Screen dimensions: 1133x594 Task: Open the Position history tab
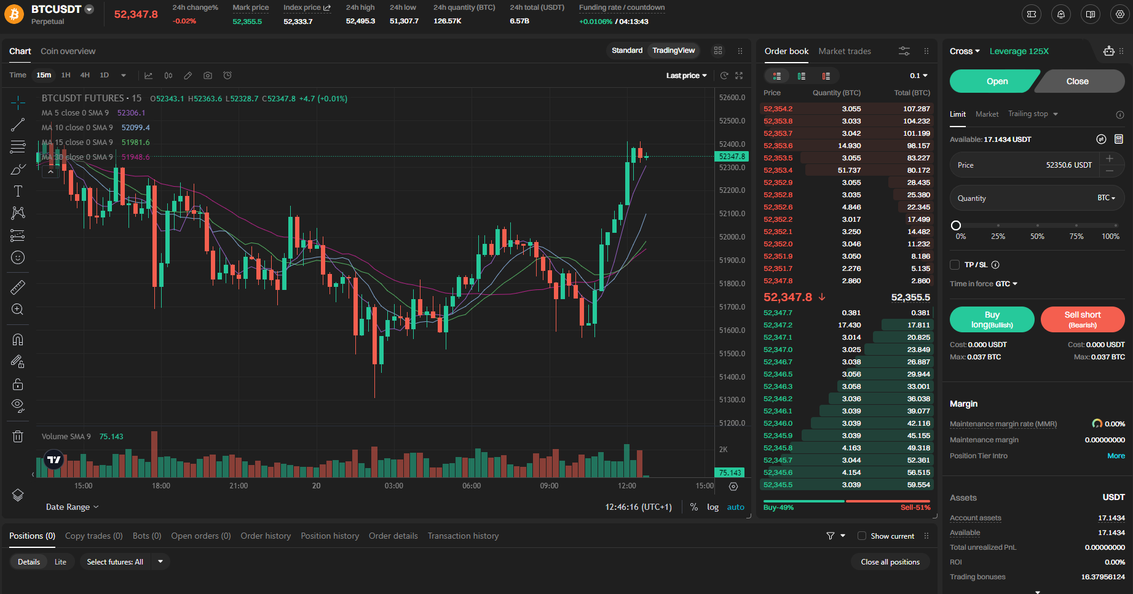click(x=330, y=536)
